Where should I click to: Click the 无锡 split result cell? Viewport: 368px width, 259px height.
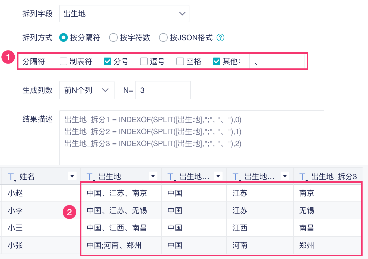click(328, 211)
